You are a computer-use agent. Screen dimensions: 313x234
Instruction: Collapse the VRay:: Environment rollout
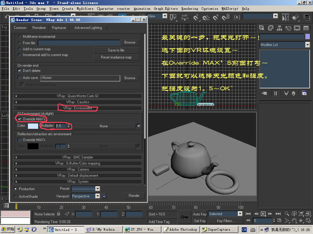pyautogui.click(x=77, y=108)
